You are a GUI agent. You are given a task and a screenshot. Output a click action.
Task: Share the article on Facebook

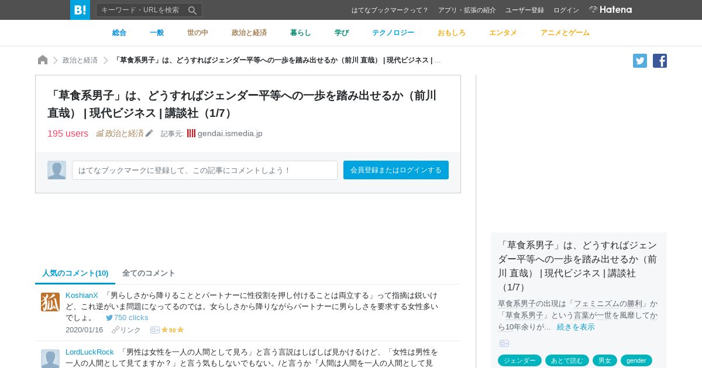click(x=660, y=61)
